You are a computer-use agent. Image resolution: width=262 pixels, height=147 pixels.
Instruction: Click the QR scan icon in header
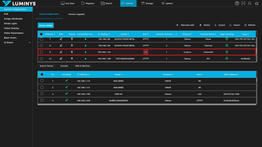tap(243, 3)
